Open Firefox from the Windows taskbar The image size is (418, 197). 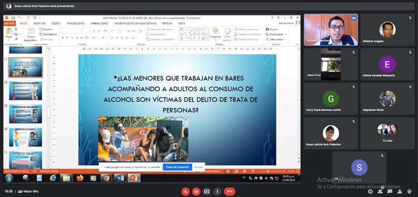coord(80,178)
